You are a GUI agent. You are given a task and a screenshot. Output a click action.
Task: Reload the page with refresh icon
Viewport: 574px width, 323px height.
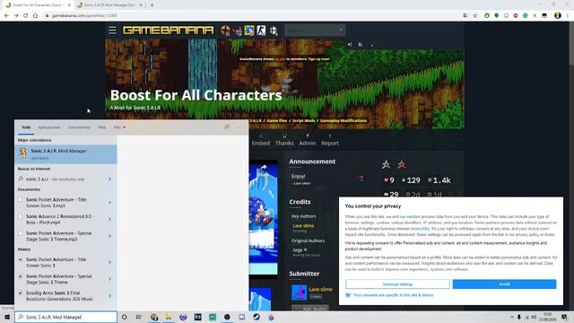[26, 16]
